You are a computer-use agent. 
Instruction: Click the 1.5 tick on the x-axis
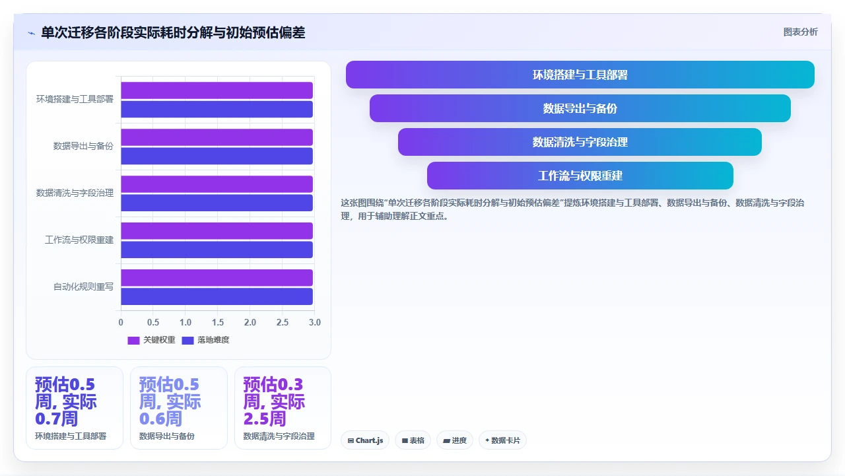coord(218,323)
